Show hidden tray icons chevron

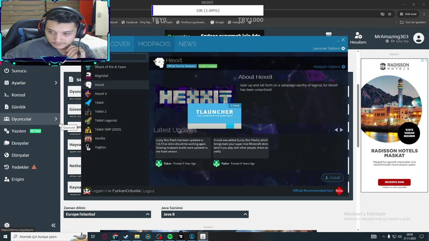pyautogui.click(x=383, y=237)
